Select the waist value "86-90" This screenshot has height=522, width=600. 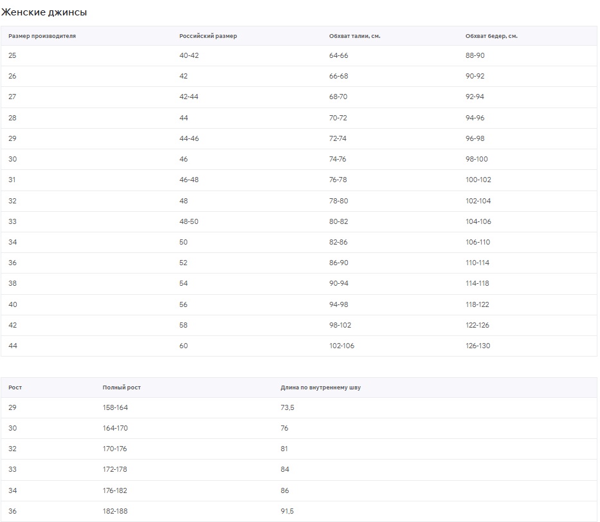[339, 263]
